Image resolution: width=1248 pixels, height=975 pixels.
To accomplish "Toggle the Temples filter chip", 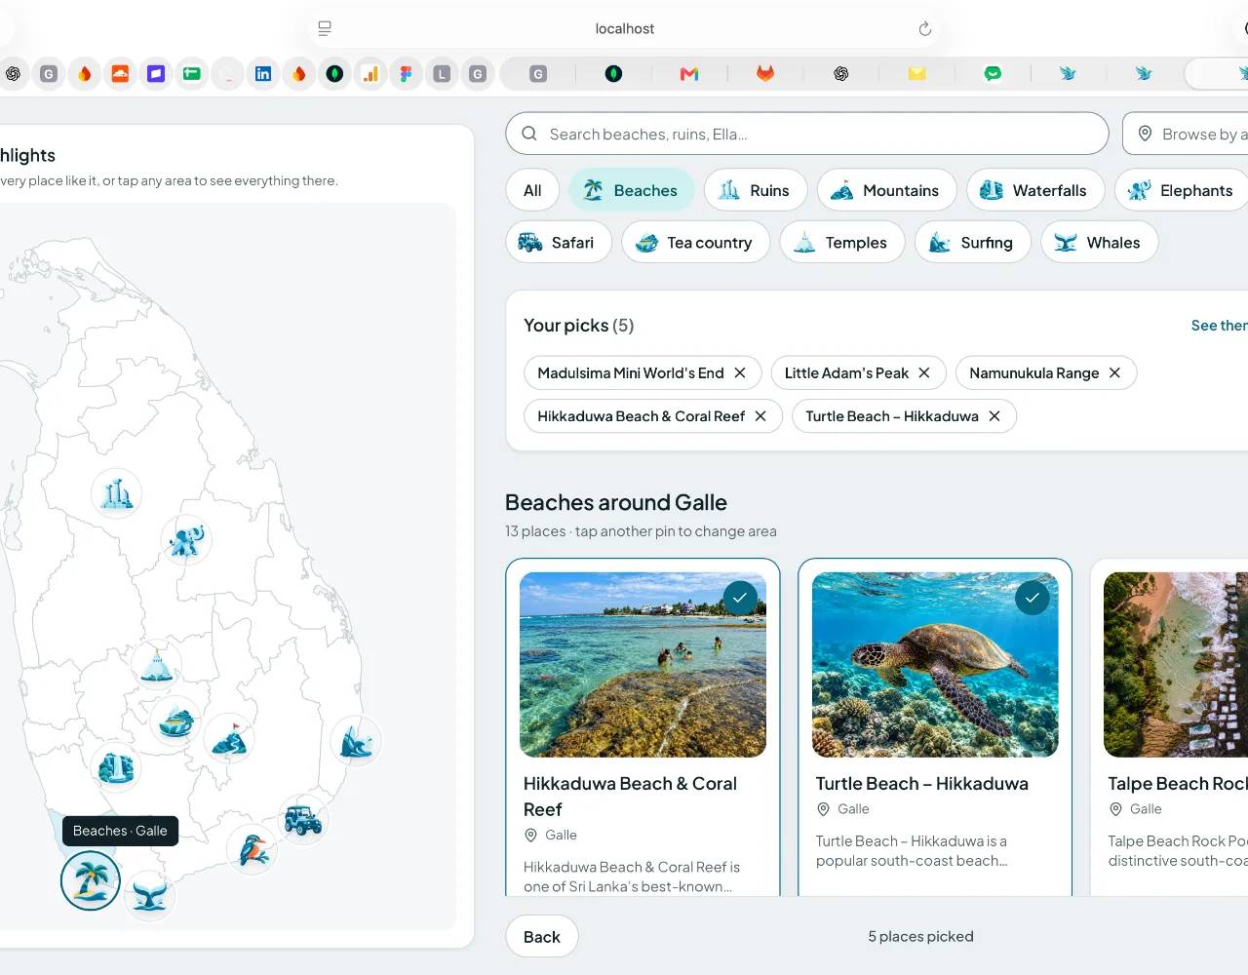I will [842, 242].
